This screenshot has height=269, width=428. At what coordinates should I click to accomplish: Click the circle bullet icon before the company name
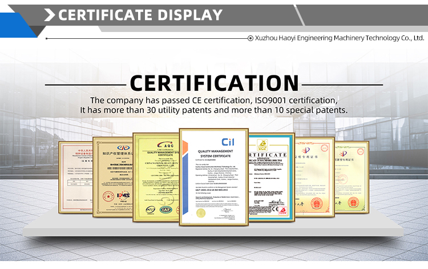click(251, 38)
